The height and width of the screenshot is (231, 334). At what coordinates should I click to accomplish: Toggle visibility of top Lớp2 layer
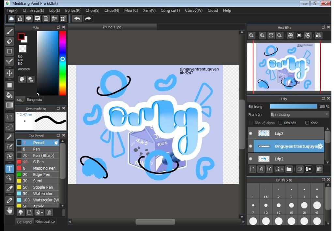tap(250, 134)
